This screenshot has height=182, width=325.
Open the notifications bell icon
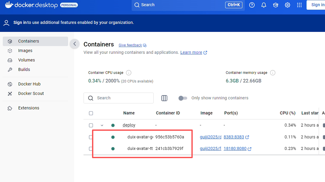tap(264, 5)
